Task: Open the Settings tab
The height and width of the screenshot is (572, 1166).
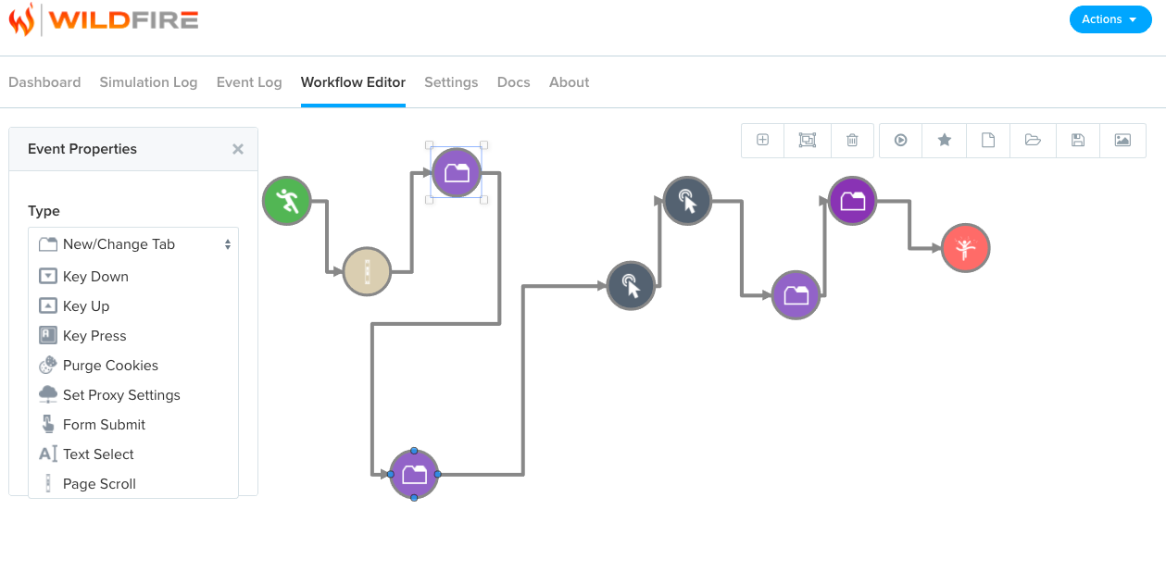Action: [451, 82]
